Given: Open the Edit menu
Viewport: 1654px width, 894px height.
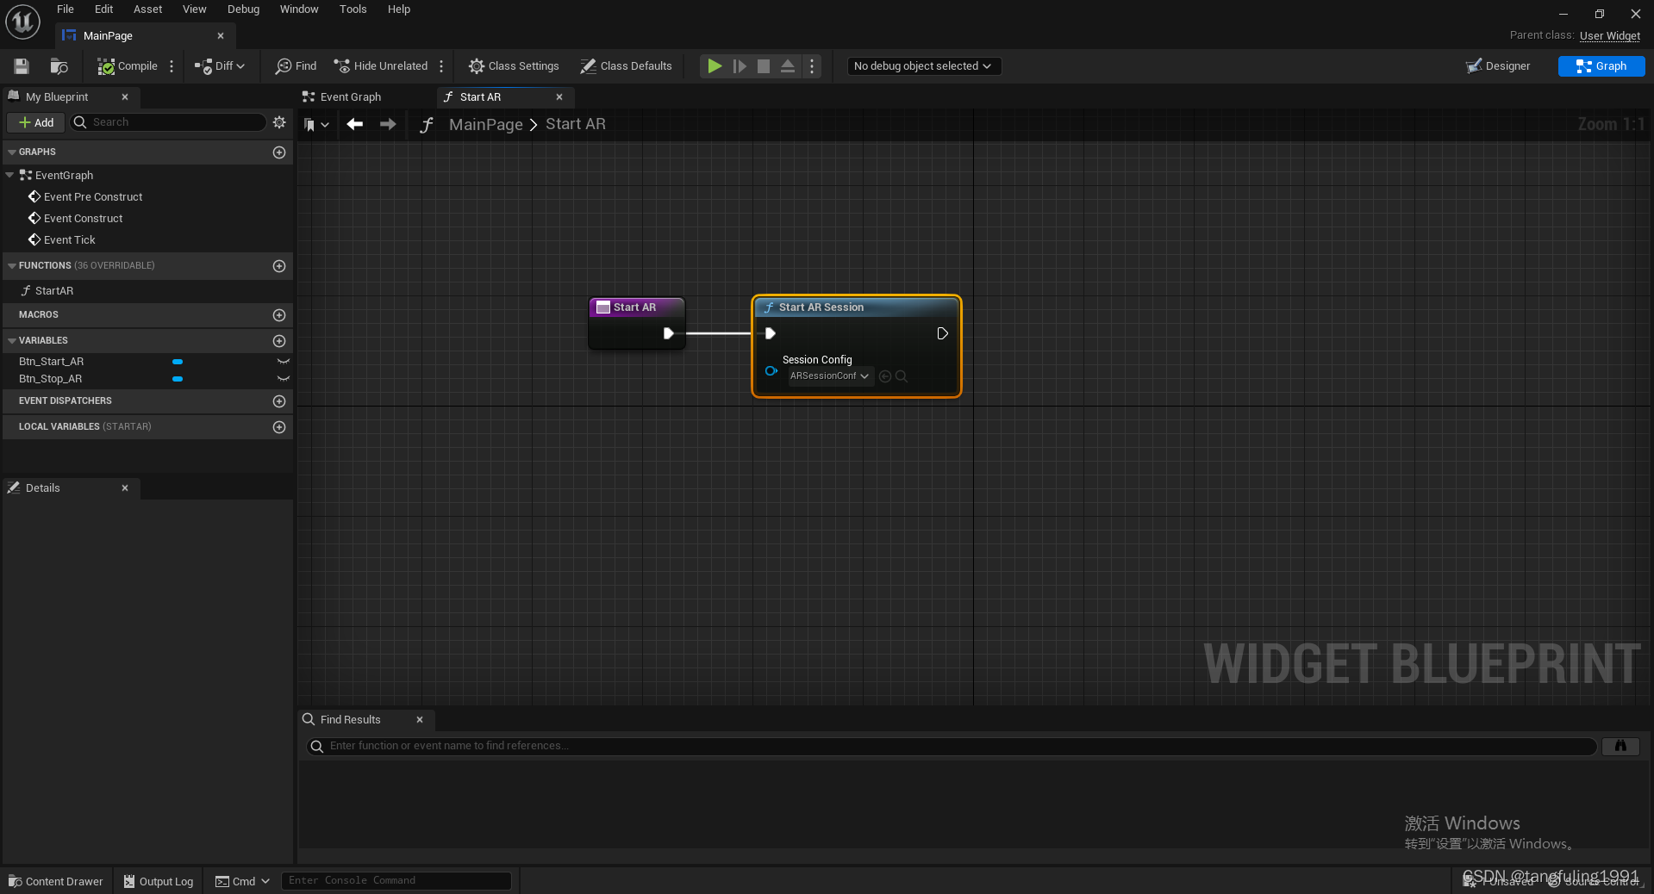Looking at the screenshot, I should [103, 9].
